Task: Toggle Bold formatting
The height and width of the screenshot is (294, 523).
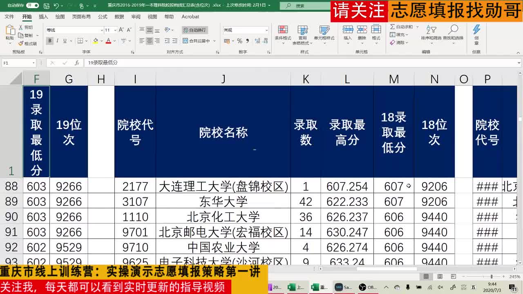Action: tap(50, 41)
